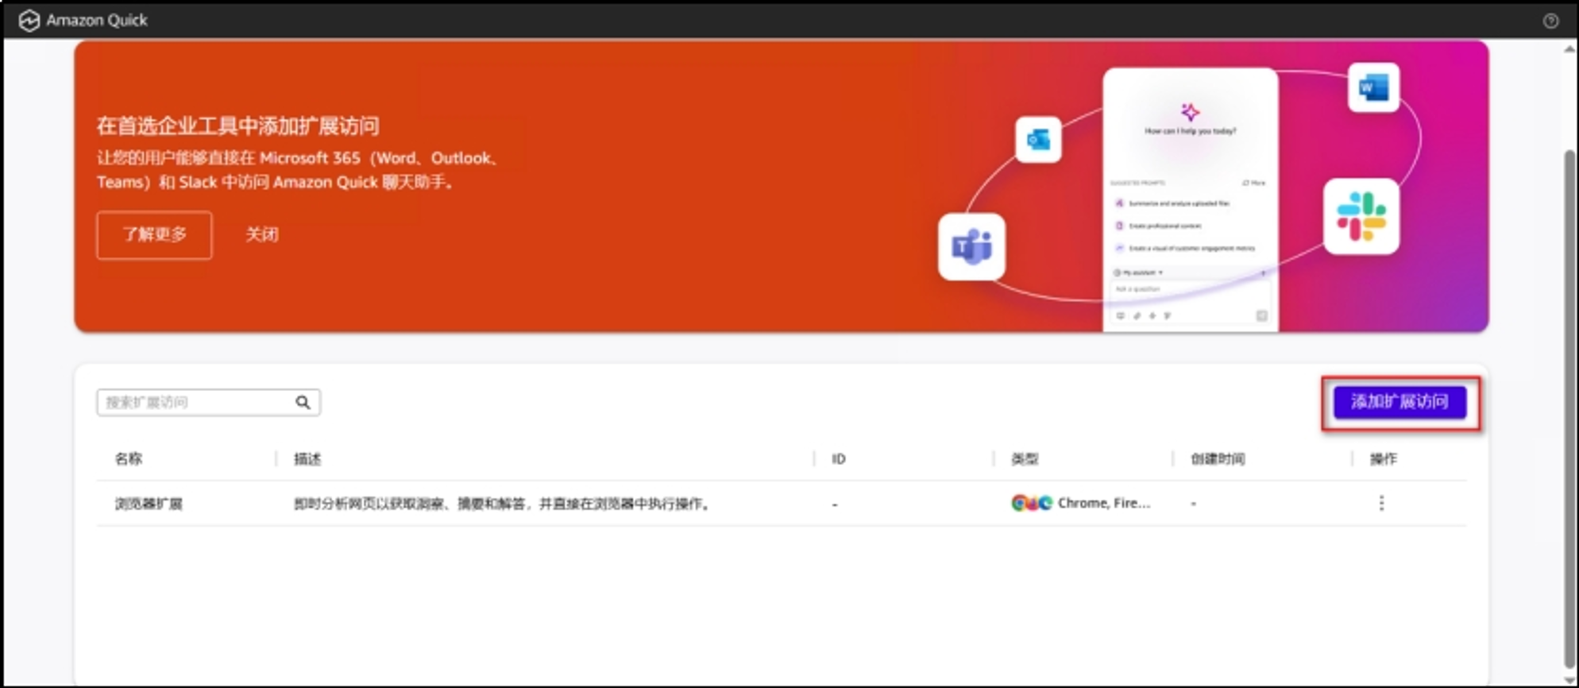This screenshot has height=688, width=1579.
Task: Click the 浏览器扩展 description text
Action: pos(503,504)
